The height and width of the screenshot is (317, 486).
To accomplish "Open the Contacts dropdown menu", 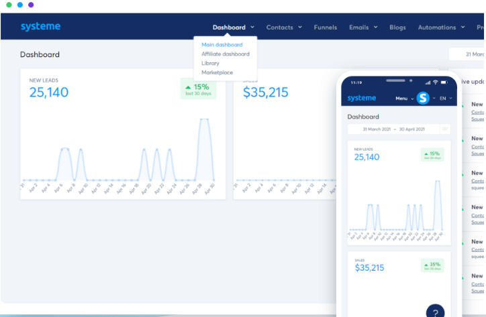I will point(283,27).
